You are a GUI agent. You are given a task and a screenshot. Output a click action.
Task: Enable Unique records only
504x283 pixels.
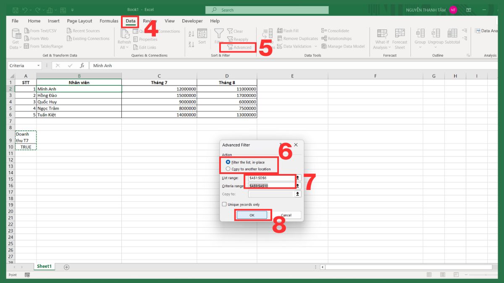point(224,204)
